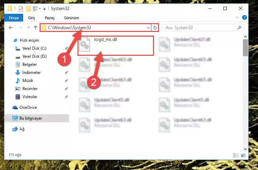Click the logd_ms.dll gear file icon

click(x=85, y=44)
